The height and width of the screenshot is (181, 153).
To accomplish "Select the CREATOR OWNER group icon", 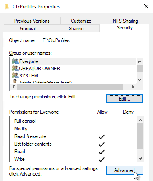I will [x=15, y=68].
